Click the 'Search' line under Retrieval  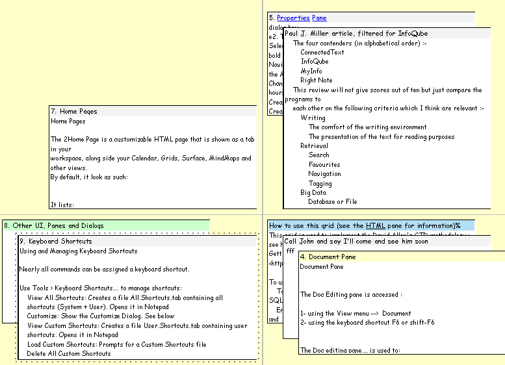click(x=319, y=155)
